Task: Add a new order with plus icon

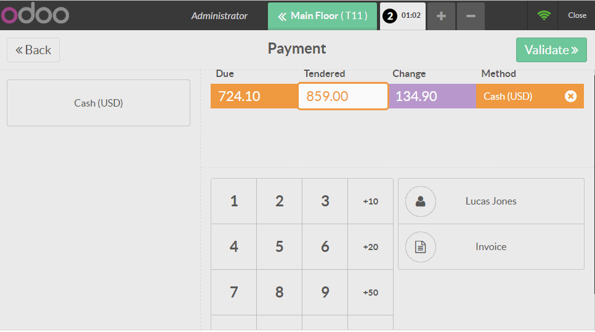Action: pos(441,16)
